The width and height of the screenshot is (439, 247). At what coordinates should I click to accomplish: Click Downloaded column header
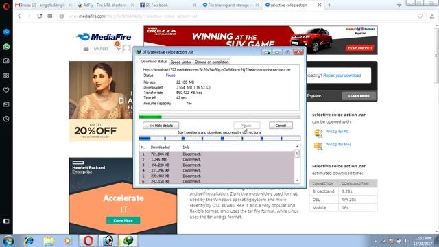pos(160,148)
